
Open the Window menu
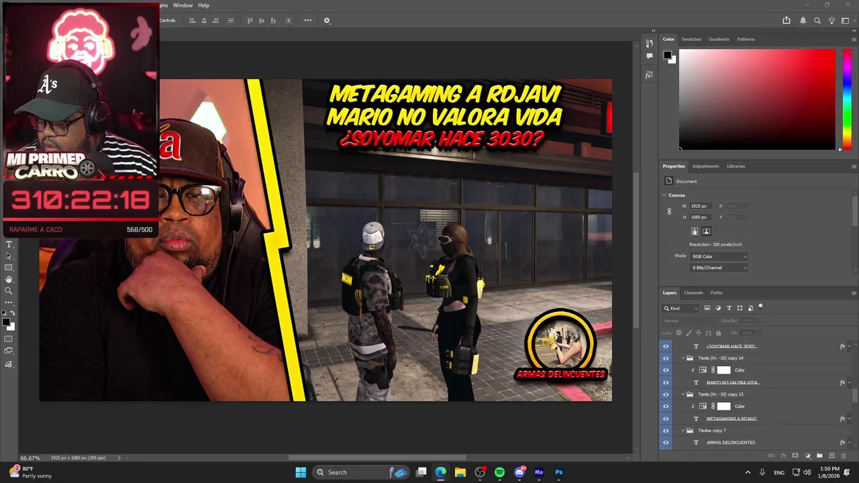coord(183,5)
